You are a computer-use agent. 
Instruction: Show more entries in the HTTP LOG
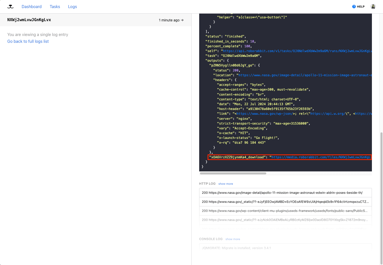(225, 184)
